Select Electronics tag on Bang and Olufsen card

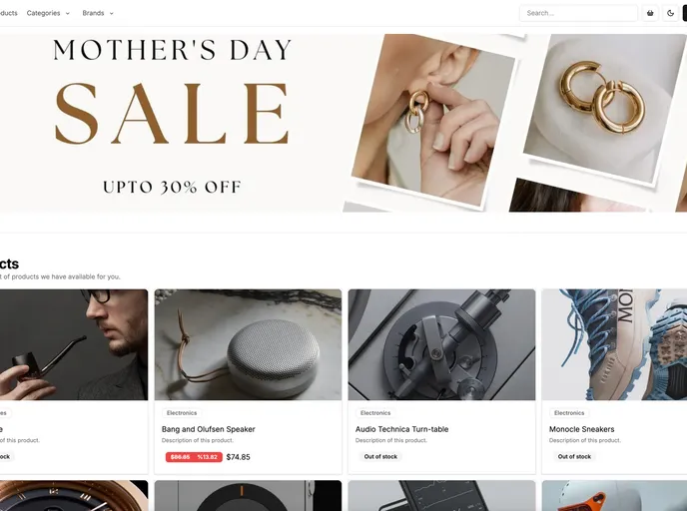(x=182, y=413)
